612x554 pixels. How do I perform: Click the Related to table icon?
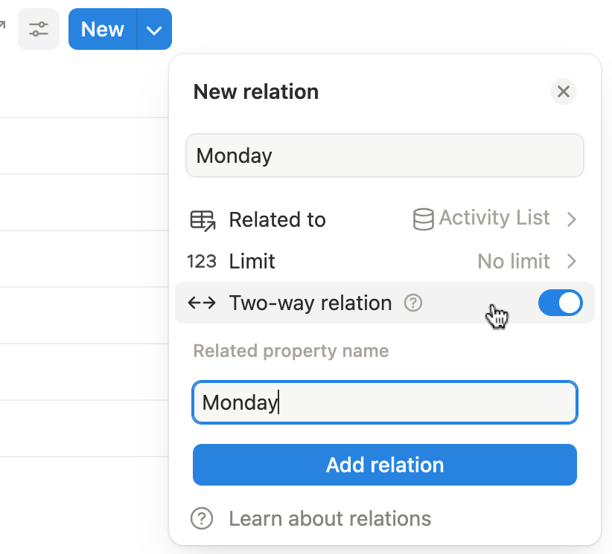(203, 219)
